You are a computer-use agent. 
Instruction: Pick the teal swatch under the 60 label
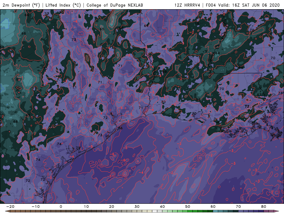[215, 211]
